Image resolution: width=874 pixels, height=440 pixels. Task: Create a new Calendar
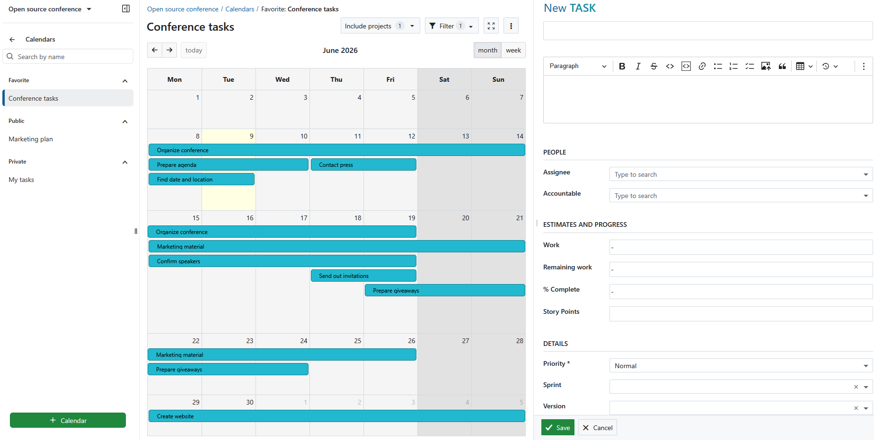point(68,420)
